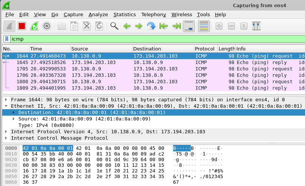Screen dimensions: 305x186
Task: Open the Capture menu
Action: [x=74, y=15]
